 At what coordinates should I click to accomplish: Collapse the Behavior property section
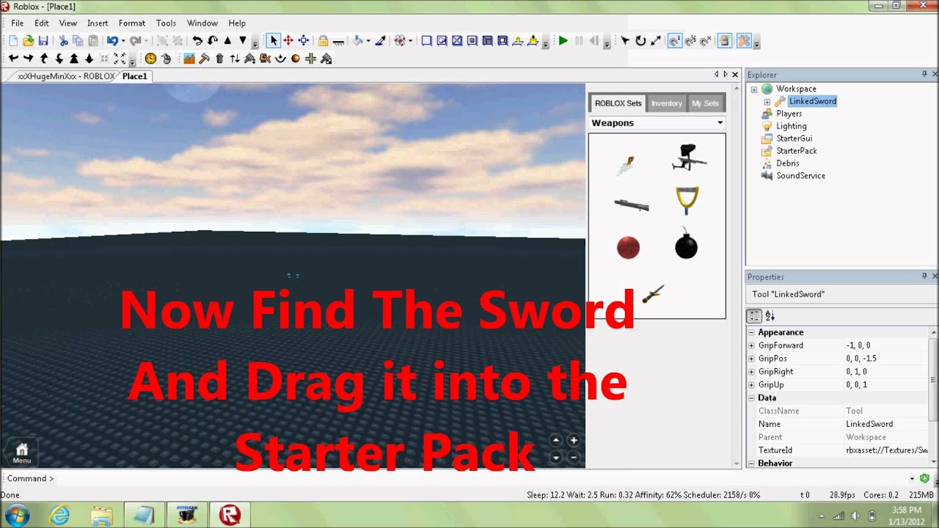click(751, 463)
